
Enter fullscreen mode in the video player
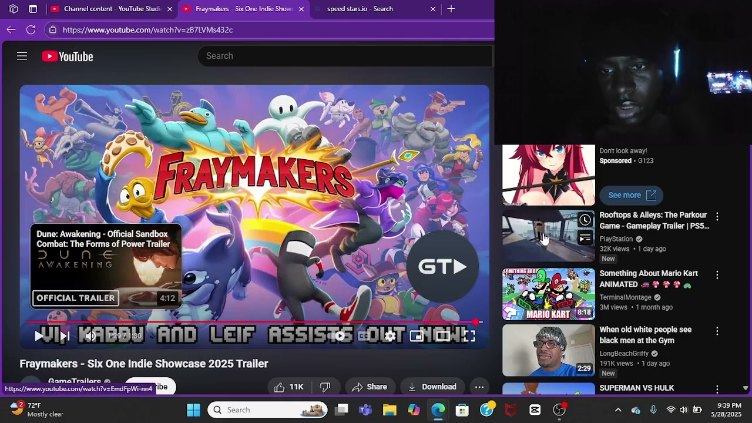coord(469,336)
